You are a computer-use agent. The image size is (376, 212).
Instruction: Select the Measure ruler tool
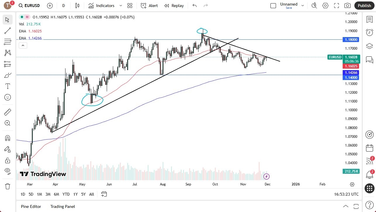point(7,112)
